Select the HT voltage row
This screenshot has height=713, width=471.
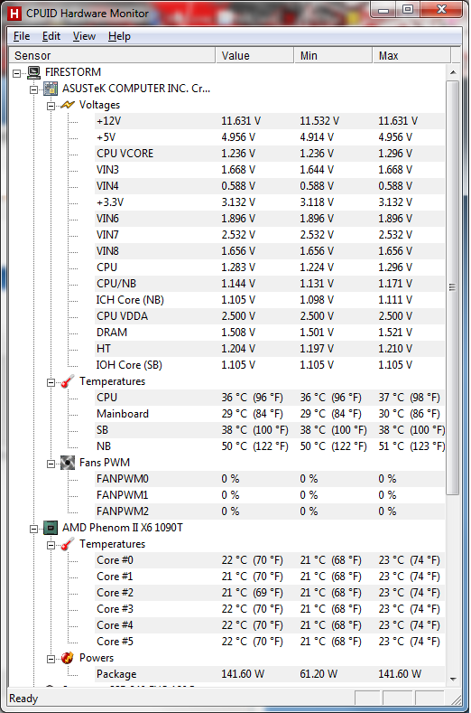click(x=270, y=349)
